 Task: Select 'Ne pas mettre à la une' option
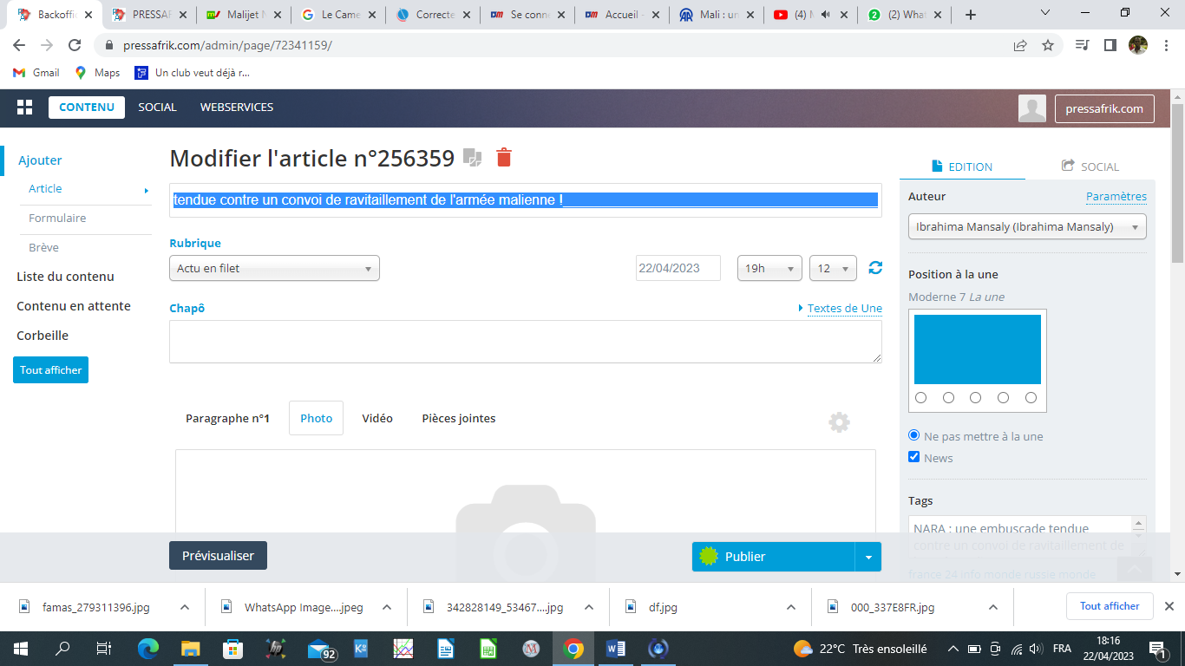point(914,435)
